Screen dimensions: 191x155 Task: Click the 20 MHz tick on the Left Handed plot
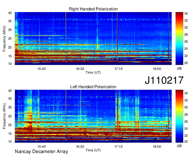point(10,125)
